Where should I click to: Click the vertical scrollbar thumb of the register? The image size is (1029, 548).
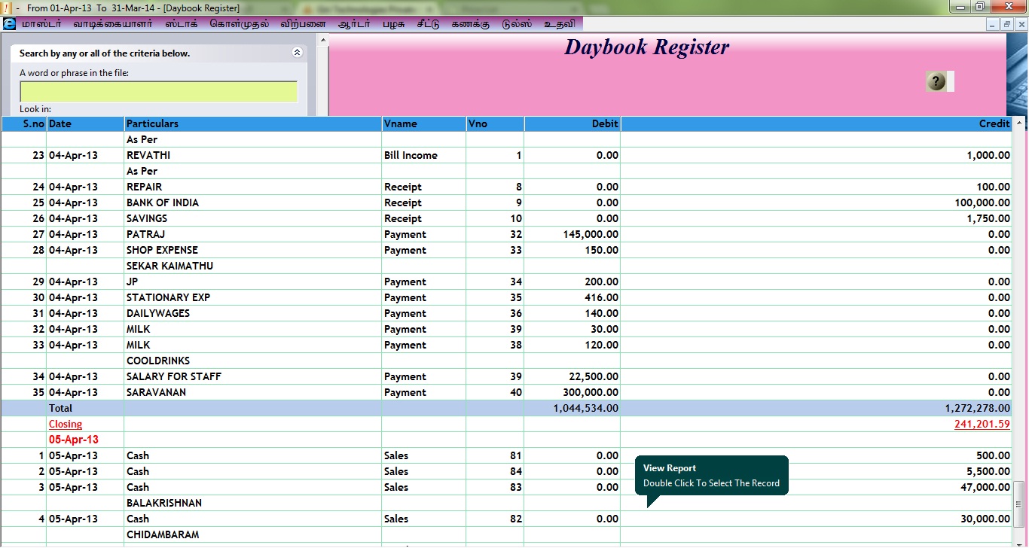click(x=1020, y=504)
